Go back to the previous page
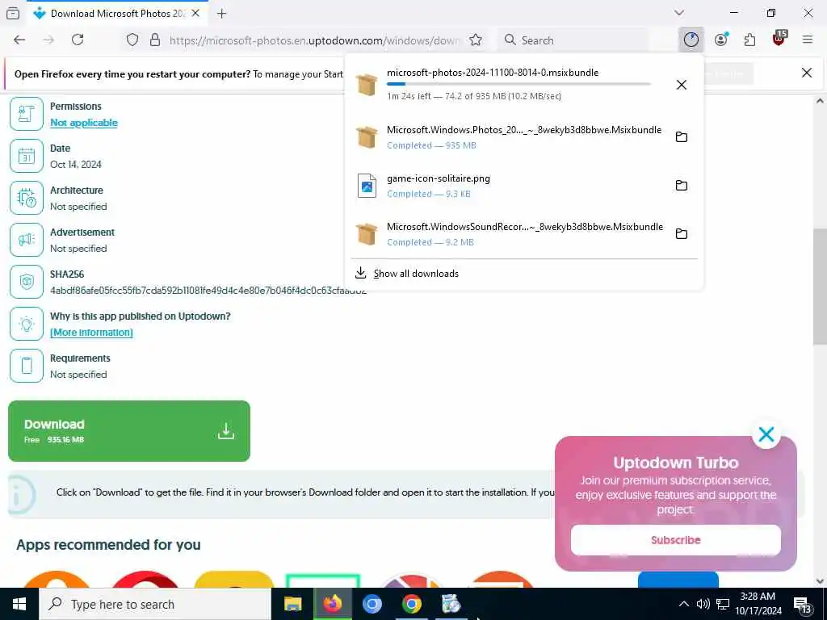The image size is (827, 620). point(19,40)
